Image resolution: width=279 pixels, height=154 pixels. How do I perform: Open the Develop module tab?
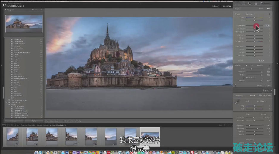click(x=227, y=6)
